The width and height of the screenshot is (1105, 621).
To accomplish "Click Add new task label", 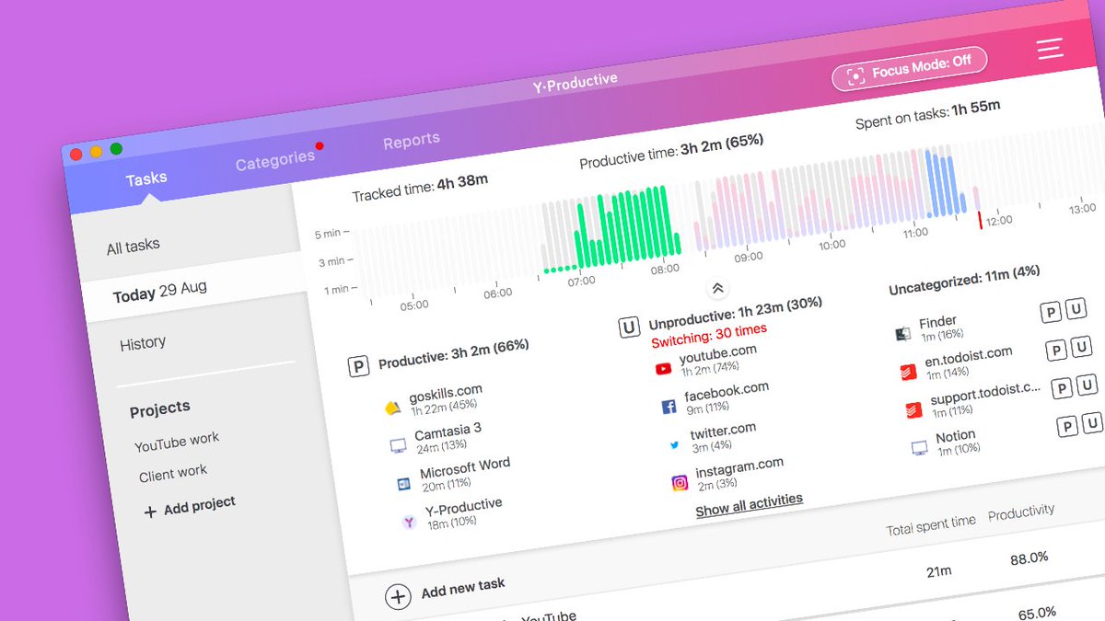I will (x=463, y=589).
